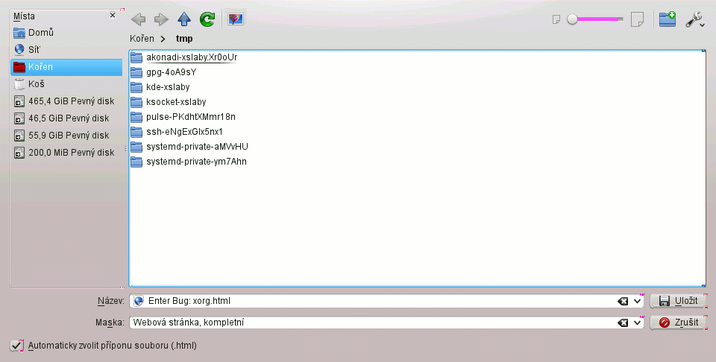The height and width of the screenshot is (362, 716).
Task: Expand the Název filename dropdown
Action: (638, 301)
